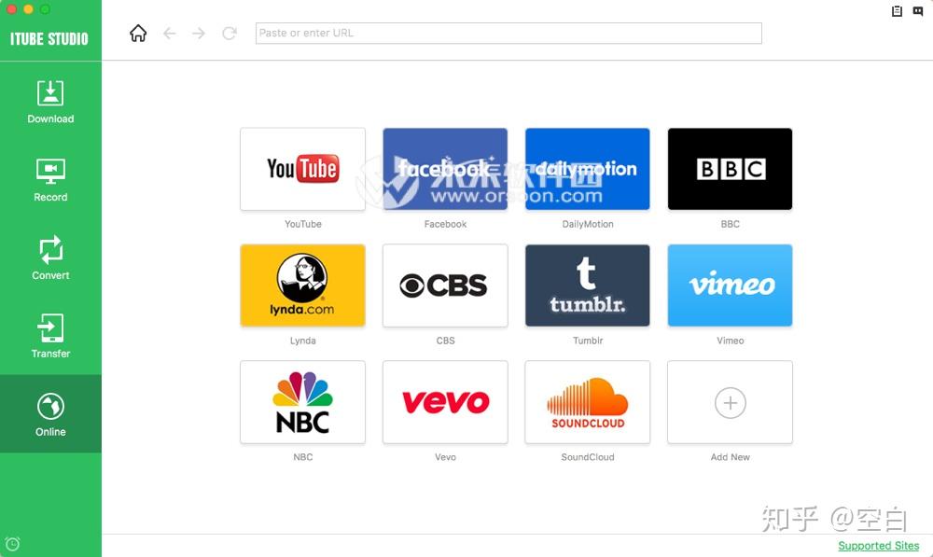This screenshot has width=933, height=557.
Task: Click the ITUBE STUDIO logo
Action: click(x=49, y=38)
